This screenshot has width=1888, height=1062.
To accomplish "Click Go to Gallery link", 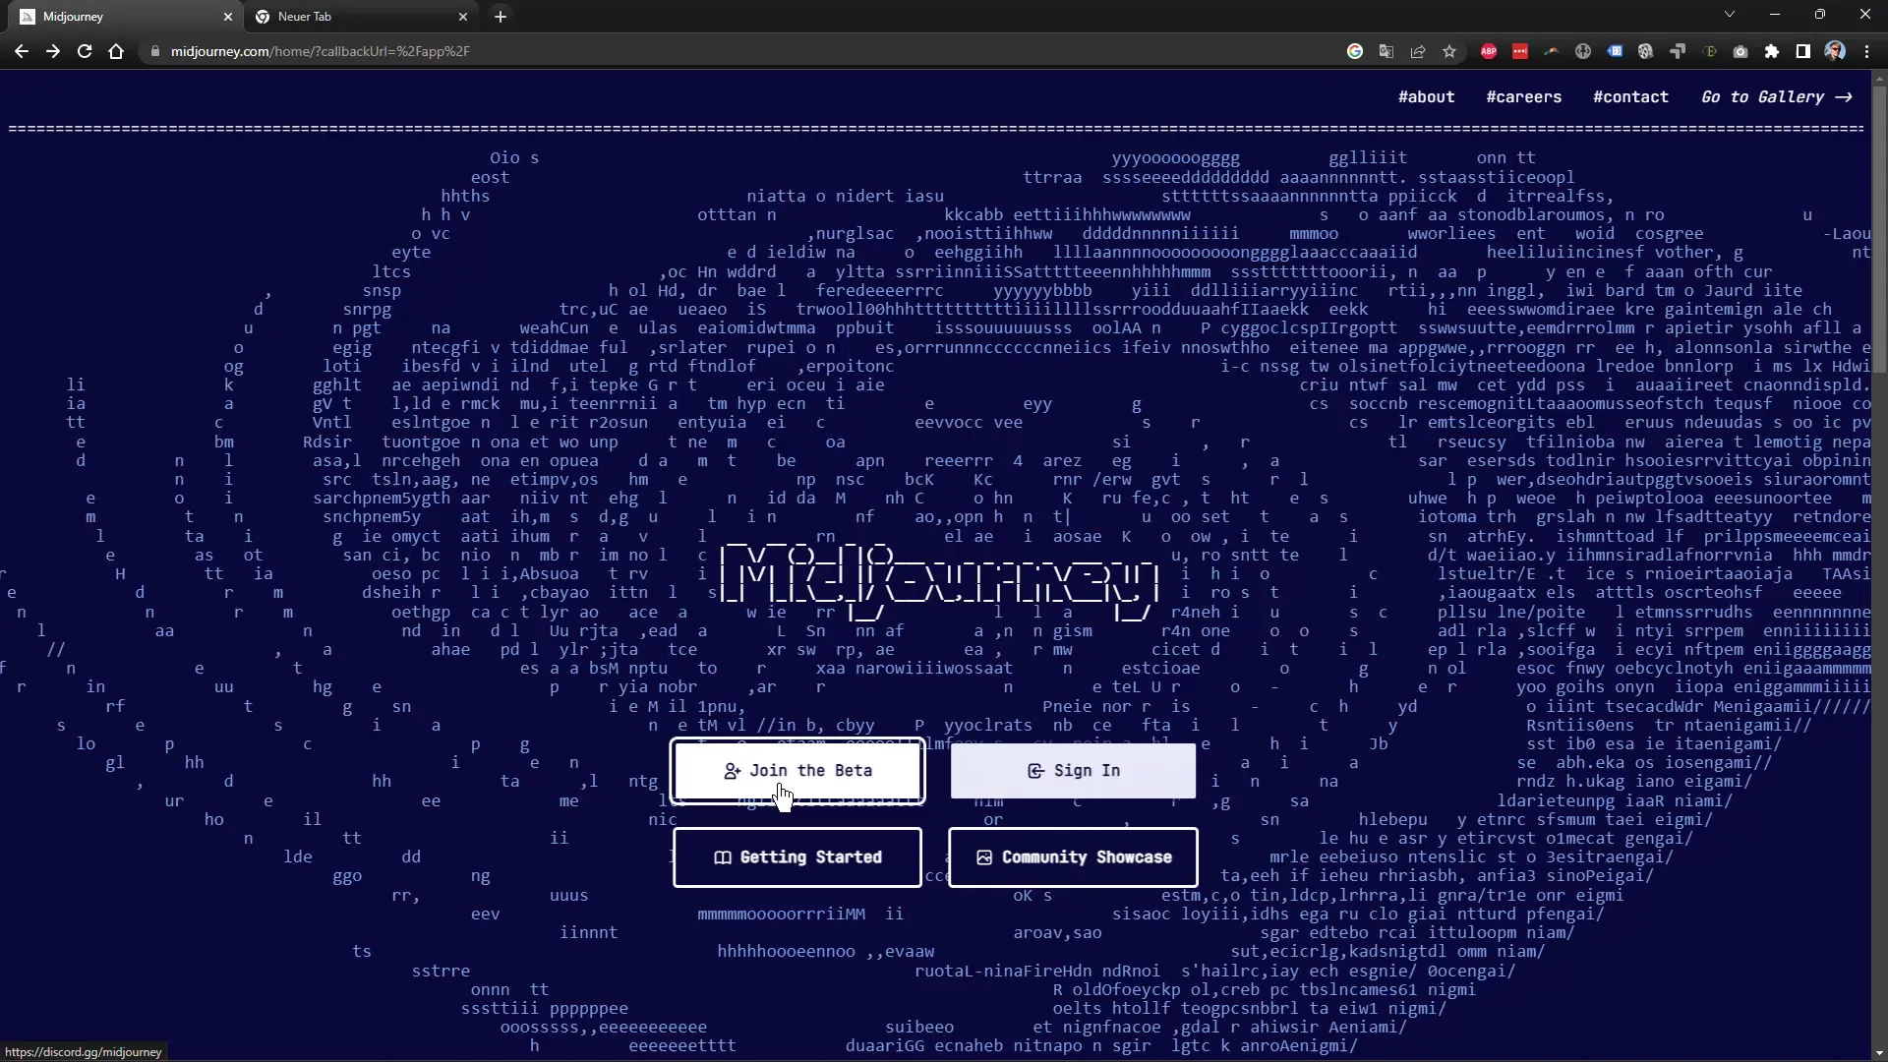I will click(1777, 96).
